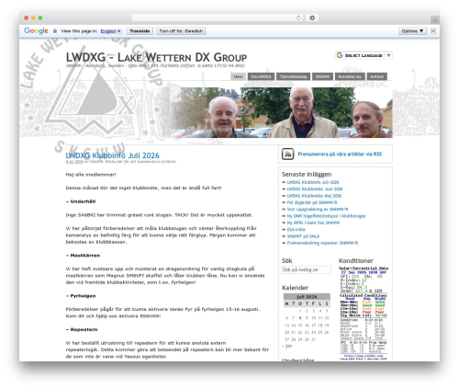Open recent post LWDXG Klubbmöte Juni 2026
This screenshot has height=389, width=459.
click(315, 189)
